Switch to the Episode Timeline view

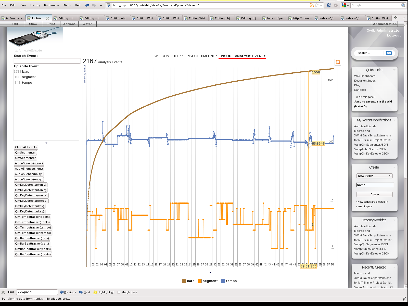(200, 56)
